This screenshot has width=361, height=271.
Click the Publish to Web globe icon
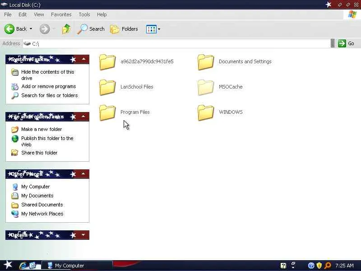[15, 139]
